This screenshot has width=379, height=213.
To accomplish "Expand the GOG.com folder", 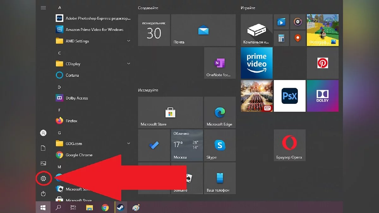I will pyautogui.click(x=129, y=144).
